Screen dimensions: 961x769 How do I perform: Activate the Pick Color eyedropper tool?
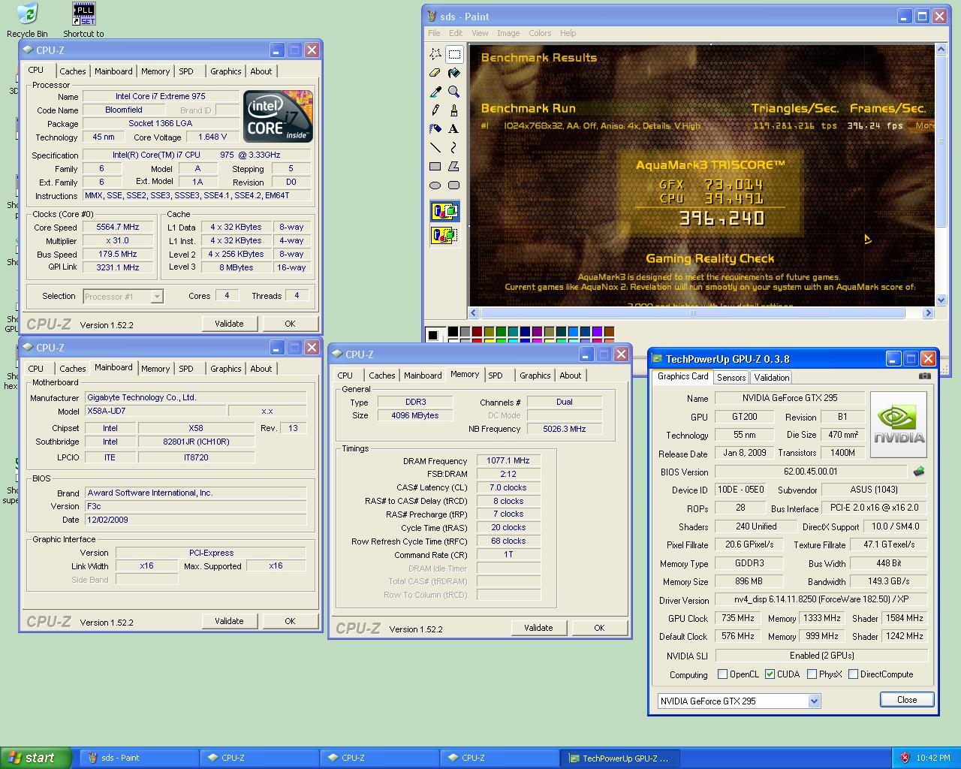tap(435, 92)
